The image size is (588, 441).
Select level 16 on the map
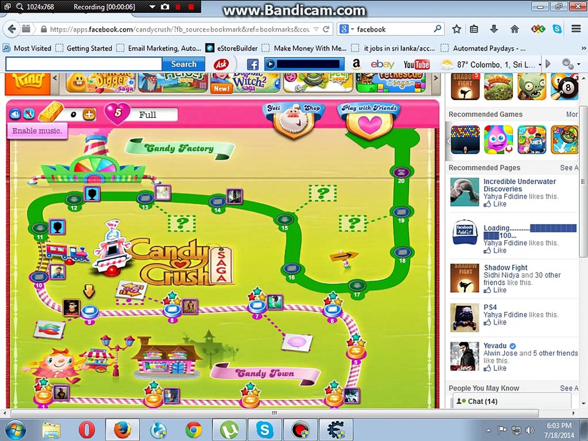pos(291,269)
